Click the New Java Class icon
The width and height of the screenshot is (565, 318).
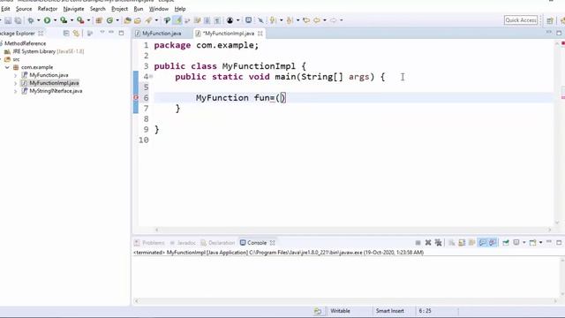tap(109, 20)
